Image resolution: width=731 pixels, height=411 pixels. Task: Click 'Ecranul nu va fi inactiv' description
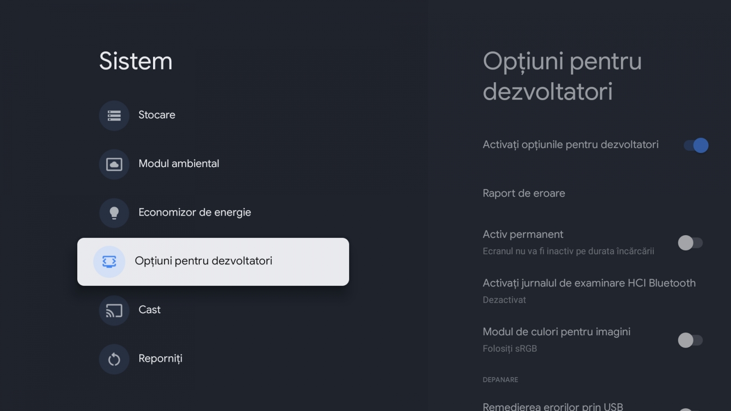pos(568,251)
